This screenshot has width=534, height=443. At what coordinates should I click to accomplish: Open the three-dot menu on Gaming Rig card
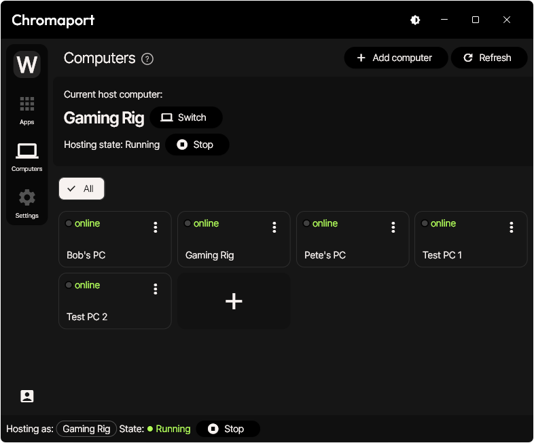274,227
